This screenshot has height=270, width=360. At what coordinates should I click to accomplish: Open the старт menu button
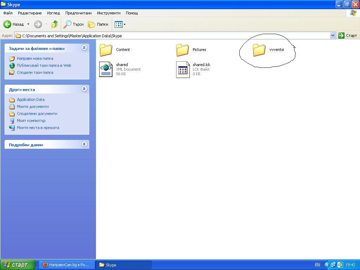tap(18, 265)
